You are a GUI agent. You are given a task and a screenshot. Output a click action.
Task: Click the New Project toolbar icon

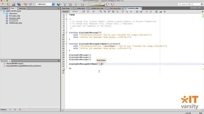pyautogui.click(x=8, y=4)
